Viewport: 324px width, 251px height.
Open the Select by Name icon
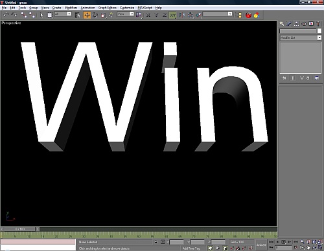pyautogui.click(x=77, y=15)
